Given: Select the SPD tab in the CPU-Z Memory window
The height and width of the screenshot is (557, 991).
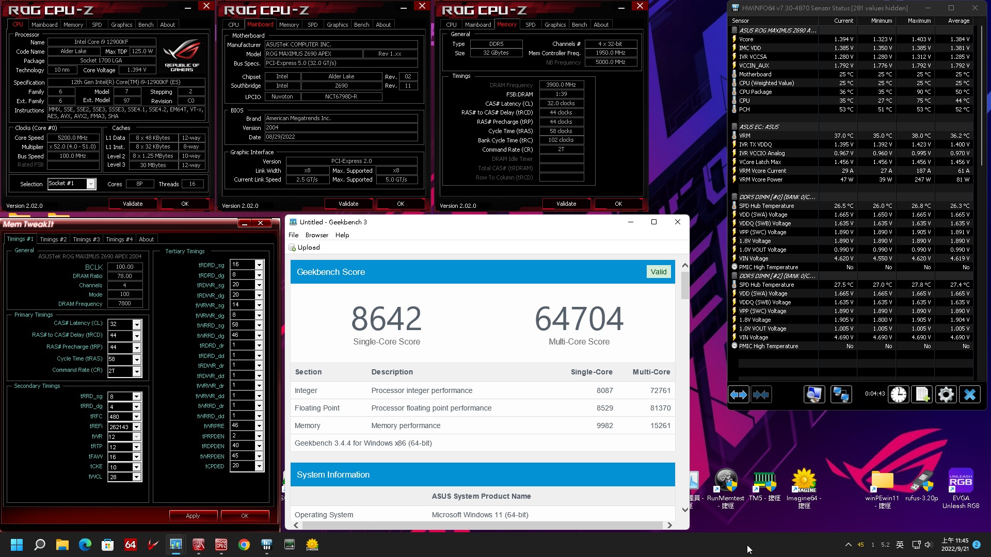Looking at the screenshot, I should pyautogui.click(x=530, y=25).
